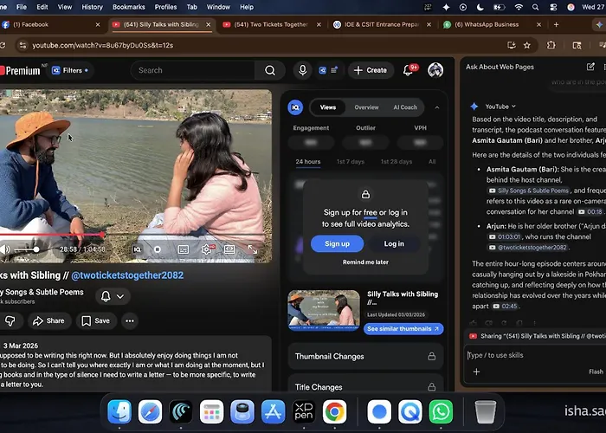Screen dimensions: 606x433
Task: Open Spotlight search in macOS menu bar
Action: [x=535, y=7]
